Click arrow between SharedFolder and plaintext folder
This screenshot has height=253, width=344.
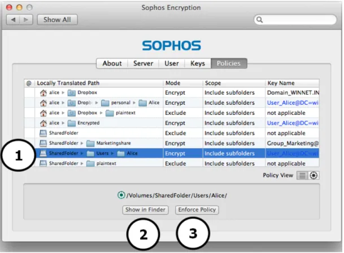[x=82, y=163]
